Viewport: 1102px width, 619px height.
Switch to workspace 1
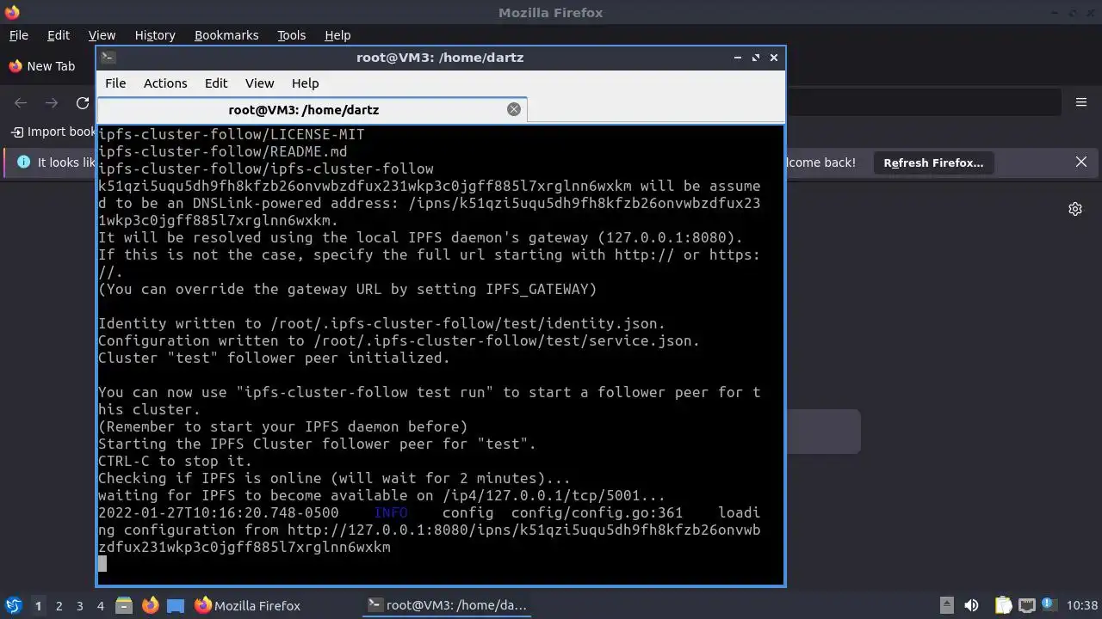pyautogui.click(x=38, y=605)
